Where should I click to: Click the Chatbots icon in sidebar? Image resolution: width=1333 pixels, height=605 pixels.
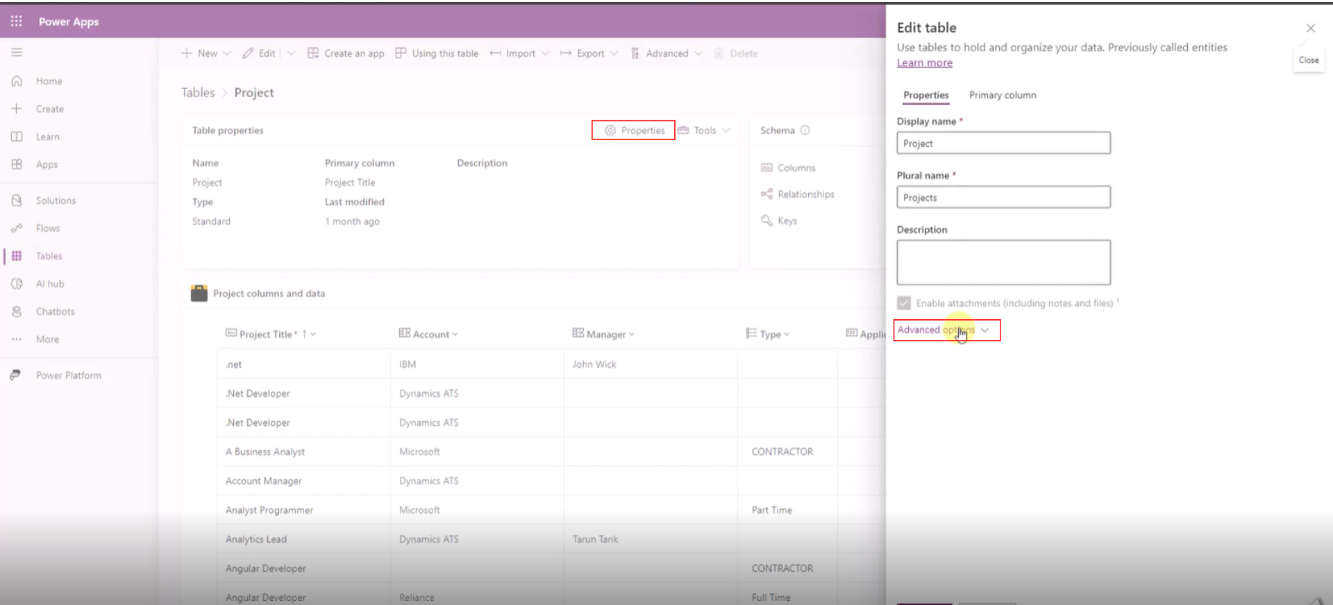point(17,312)
